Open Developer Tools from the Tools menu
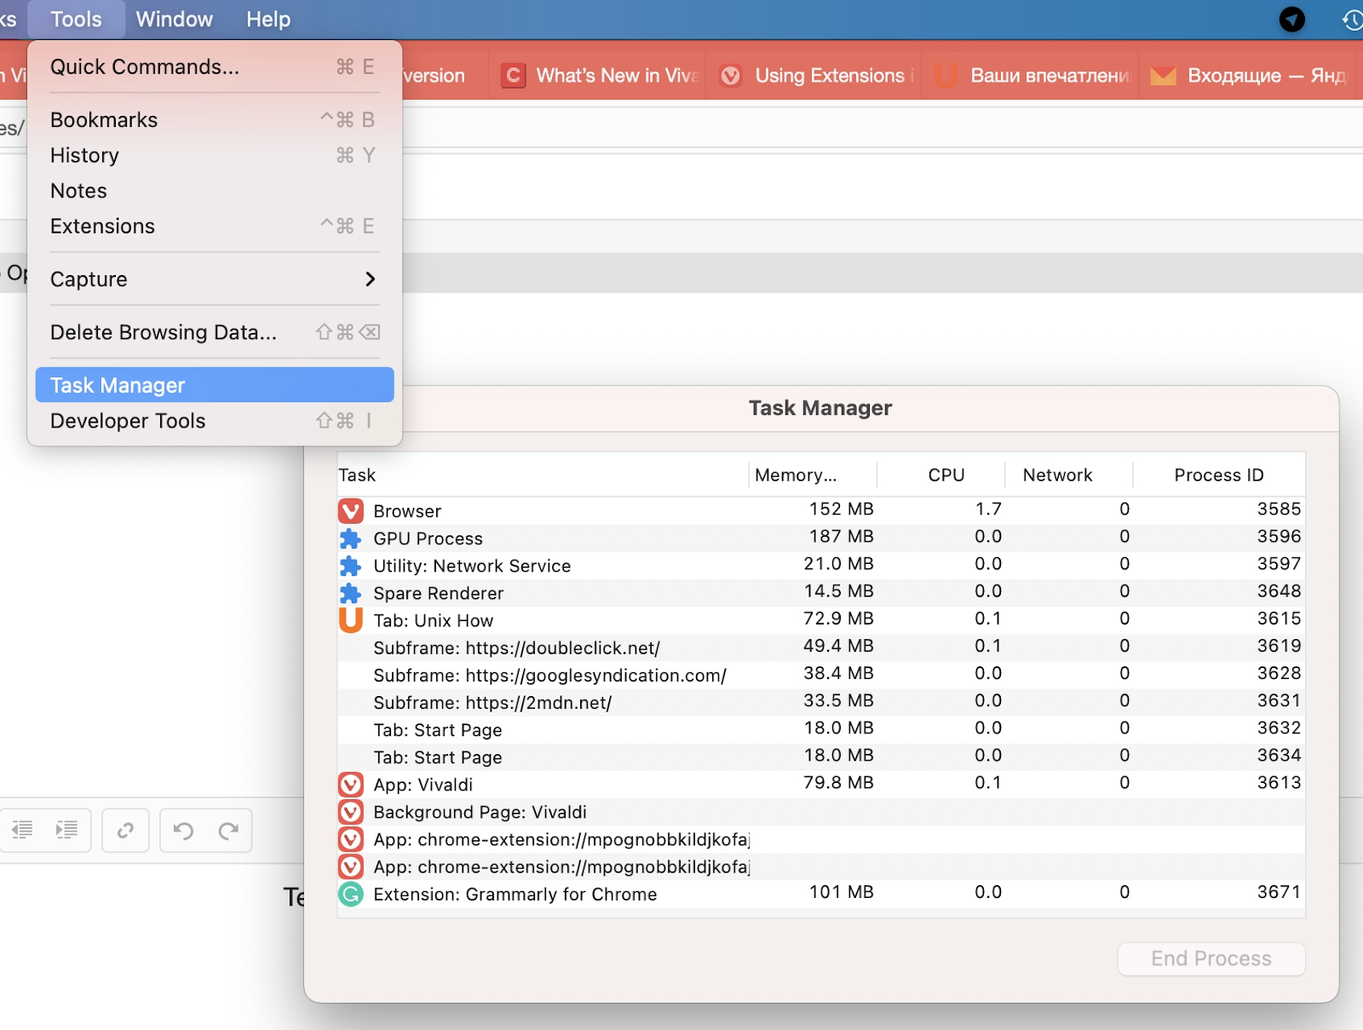Viewport: 1363px width, 1030px height. [215, 421]
